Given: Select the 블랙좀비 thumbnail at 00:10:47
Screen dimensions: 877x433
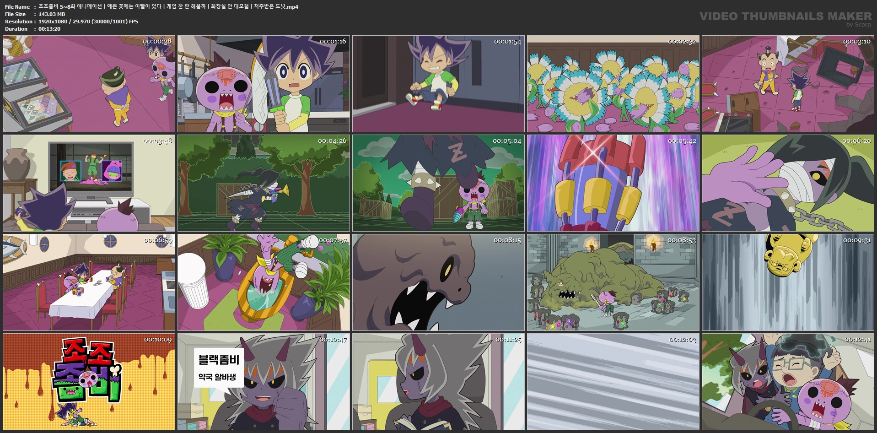Looking at the screenshot, I should click(x=264, y=382).
